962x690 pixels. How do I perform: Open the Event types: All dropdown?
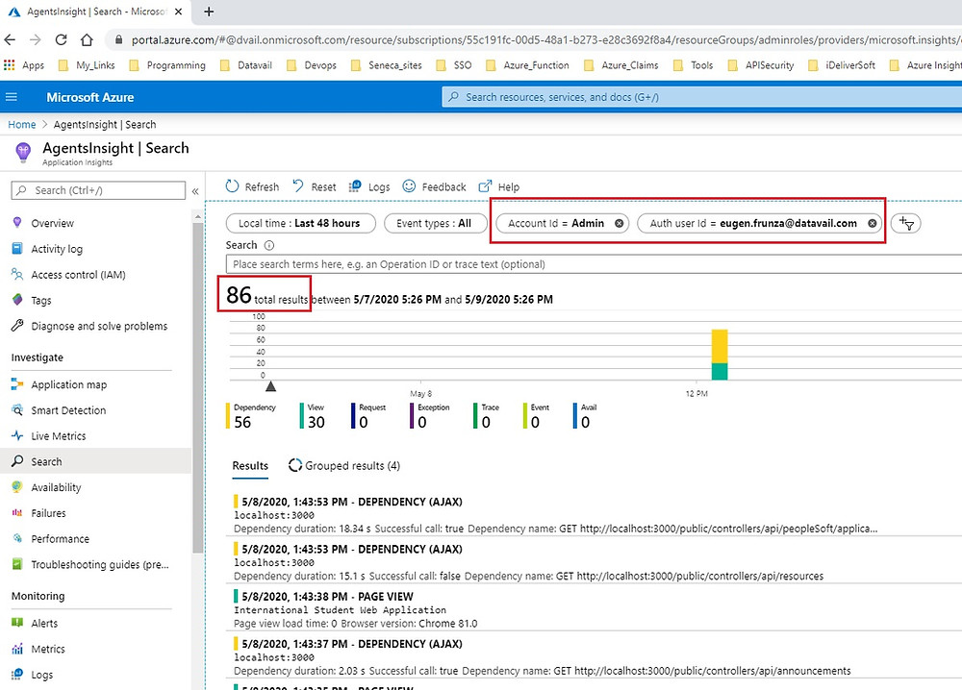point(436,223)
